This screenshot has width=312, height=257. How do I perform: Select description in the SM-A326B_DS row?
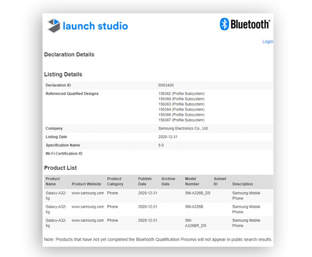click(x=246, y=196)
